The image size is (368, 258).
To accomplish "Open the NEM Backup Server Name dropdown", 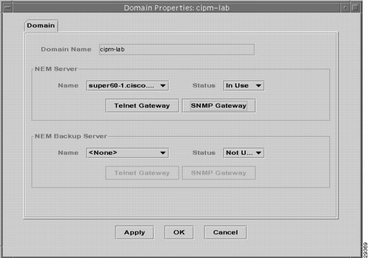I will [127, 153].
